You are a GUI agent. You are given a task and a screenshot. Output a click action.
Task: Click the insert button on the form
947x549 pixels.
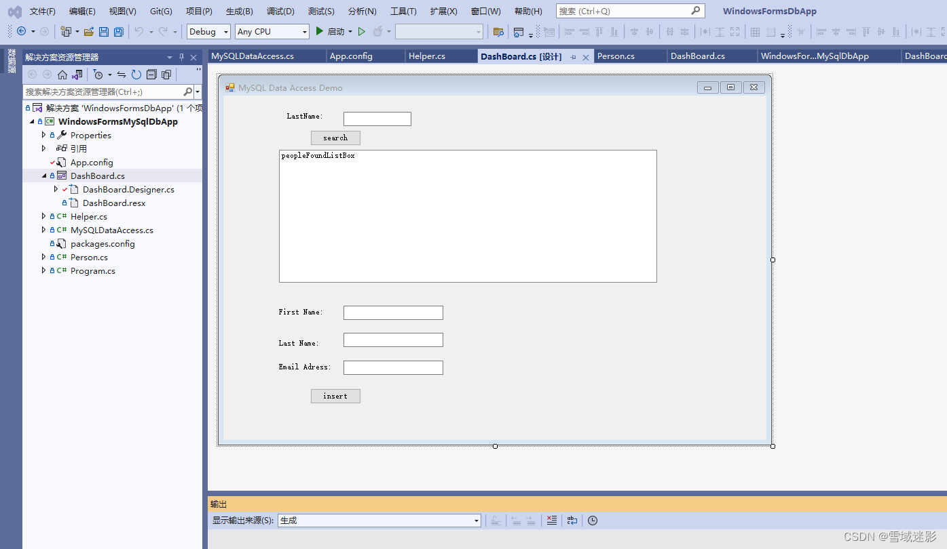(335, 396)
